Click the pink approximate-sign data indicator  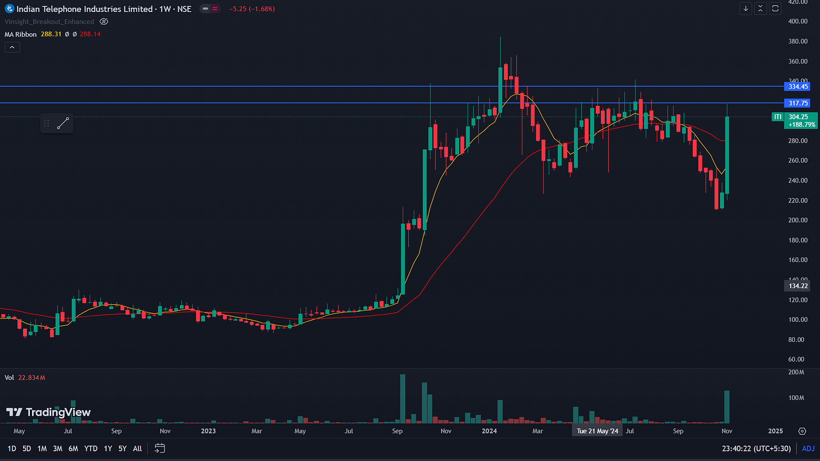click(x=215, y=9)
